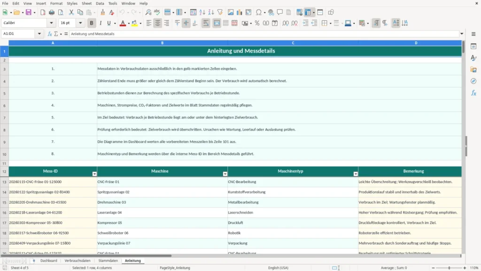Image resolution: width=481 pixels, height=271 pixels.
Task: Align cell text left
Action: pyautogui.click(x=149, y=23)
